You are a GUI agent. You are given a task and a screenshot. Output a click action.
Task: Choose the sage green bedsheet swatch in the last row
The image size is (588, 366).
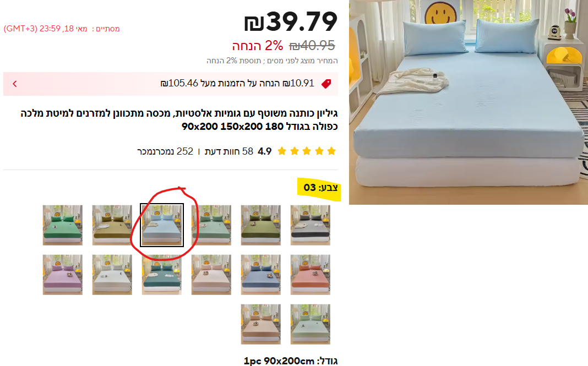coord(310,324)
